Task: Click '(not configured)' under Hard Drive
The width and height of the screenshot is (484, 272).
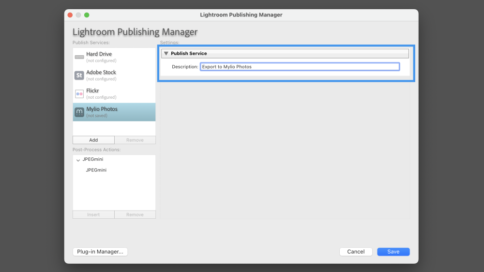Action: click(x=101, y=60)
